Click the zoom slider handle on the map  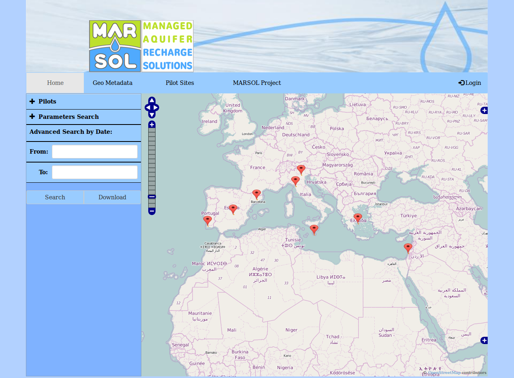[x=152, y=197]
